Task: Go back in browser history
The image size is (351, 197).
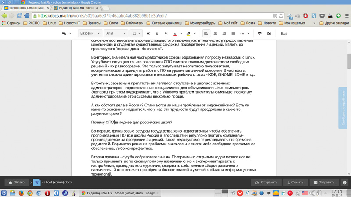Action: (x=4, y=16)
